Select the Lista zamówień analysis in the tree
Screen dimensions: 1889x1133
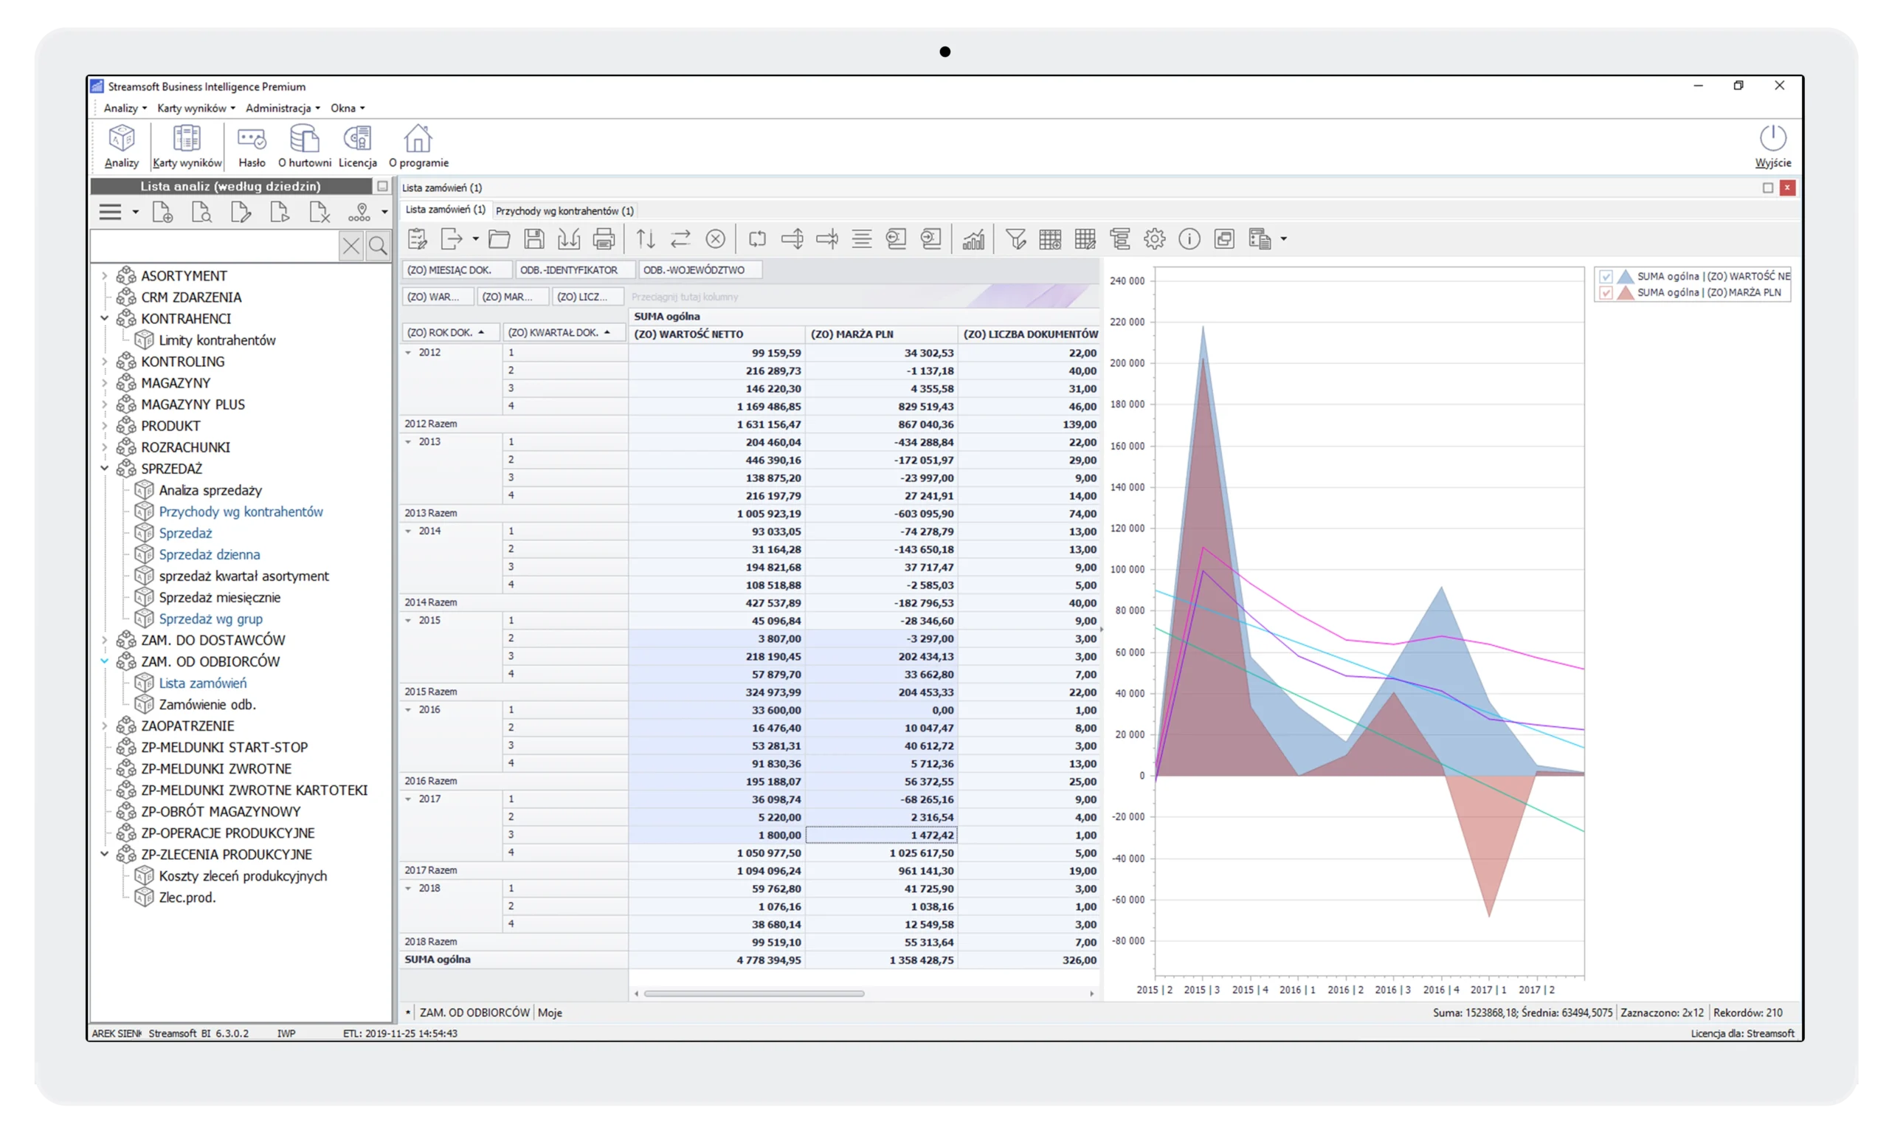tap(201, 683)
